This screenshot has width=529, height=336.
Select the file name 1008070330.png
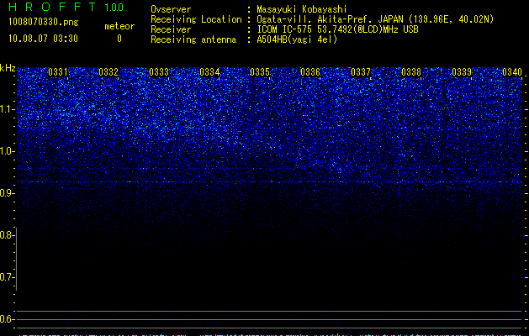(x=44, y=22)
